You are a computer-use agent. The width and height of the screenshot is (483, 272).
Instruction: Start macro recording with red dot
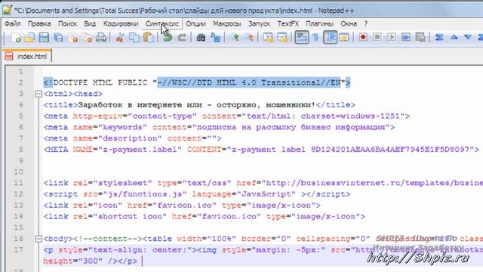(363, 37)
